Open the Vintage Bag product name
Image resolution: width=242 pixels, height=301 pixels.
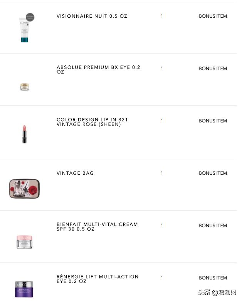pos(75,173)
